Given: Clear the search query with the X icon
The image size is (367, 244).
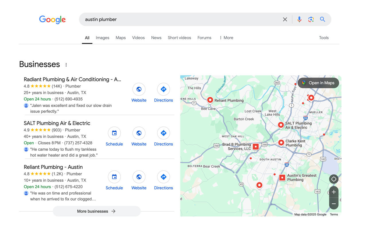Looking at the screenshot, I should [x=285, y=19].
